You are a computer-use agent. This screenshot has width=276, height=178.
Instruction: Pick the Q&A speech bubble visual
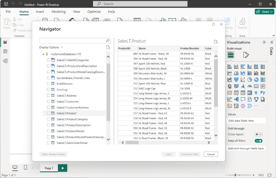(243, 99)
